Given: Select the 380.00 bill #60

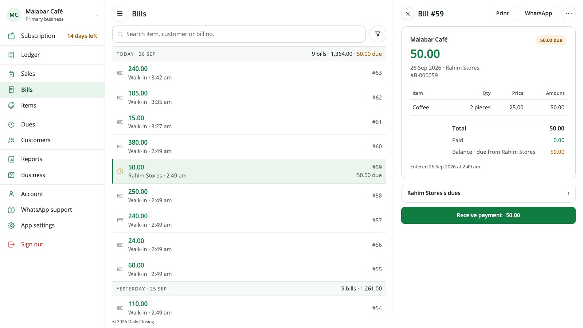Looking at the screenshot, I should tap(249, 147).
